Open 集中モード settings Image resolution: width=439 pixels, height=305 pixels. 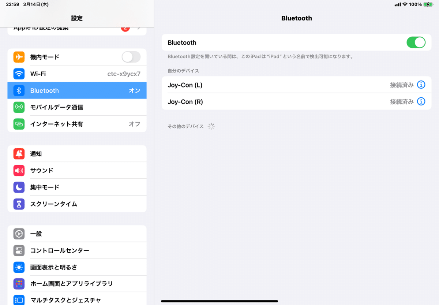coord(77,187)
